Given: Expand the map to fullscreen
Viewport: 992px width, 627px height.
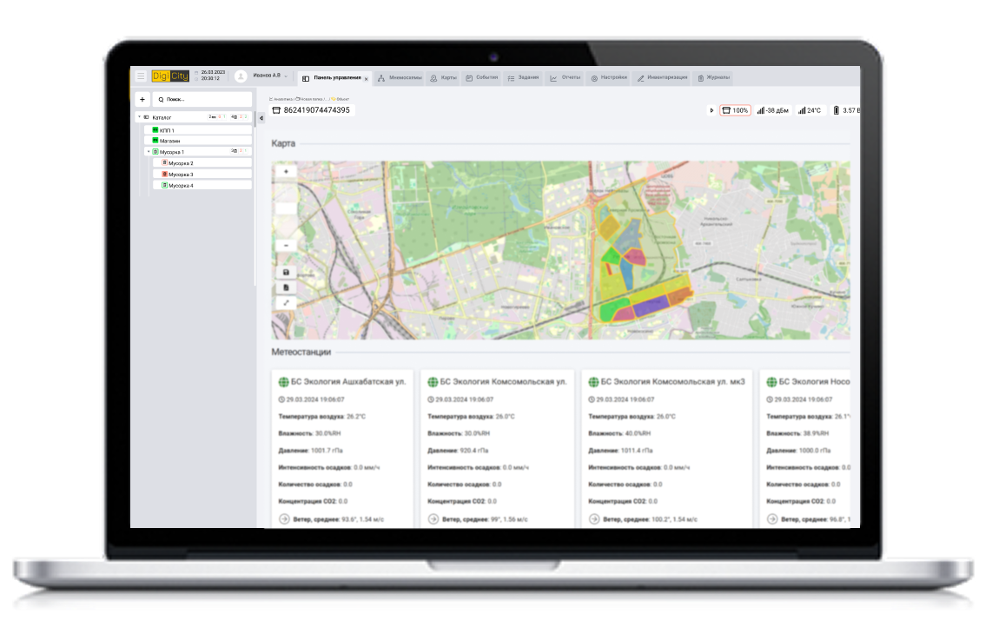Looking at the screenshot, I should coord(286,303).
